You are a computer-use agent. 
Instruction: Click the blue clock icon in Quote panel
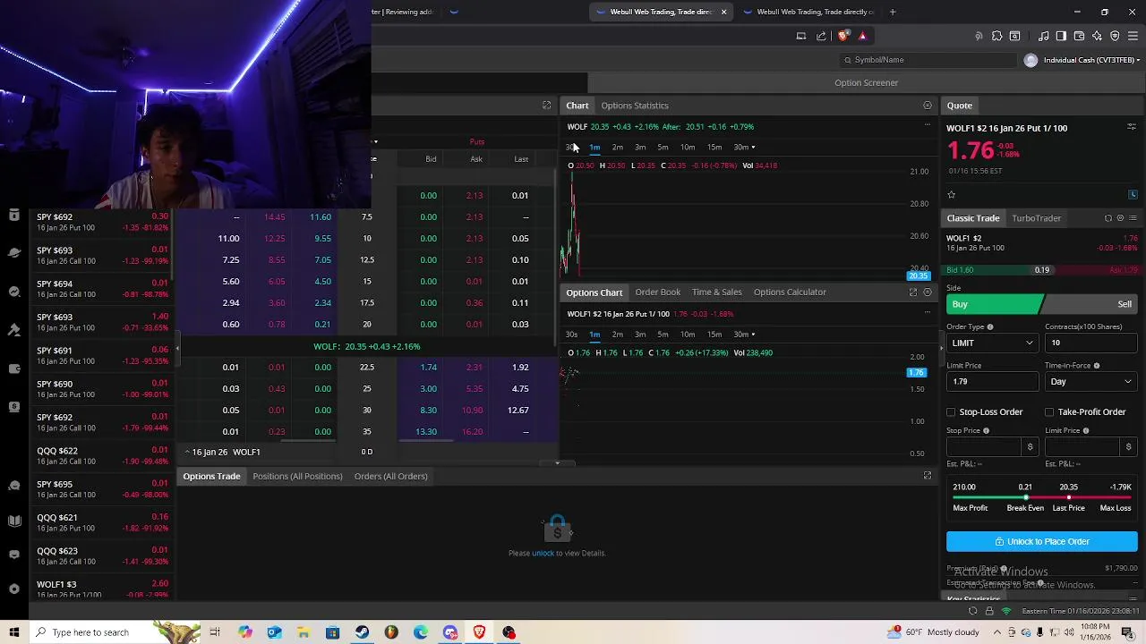coord(1133,194)
